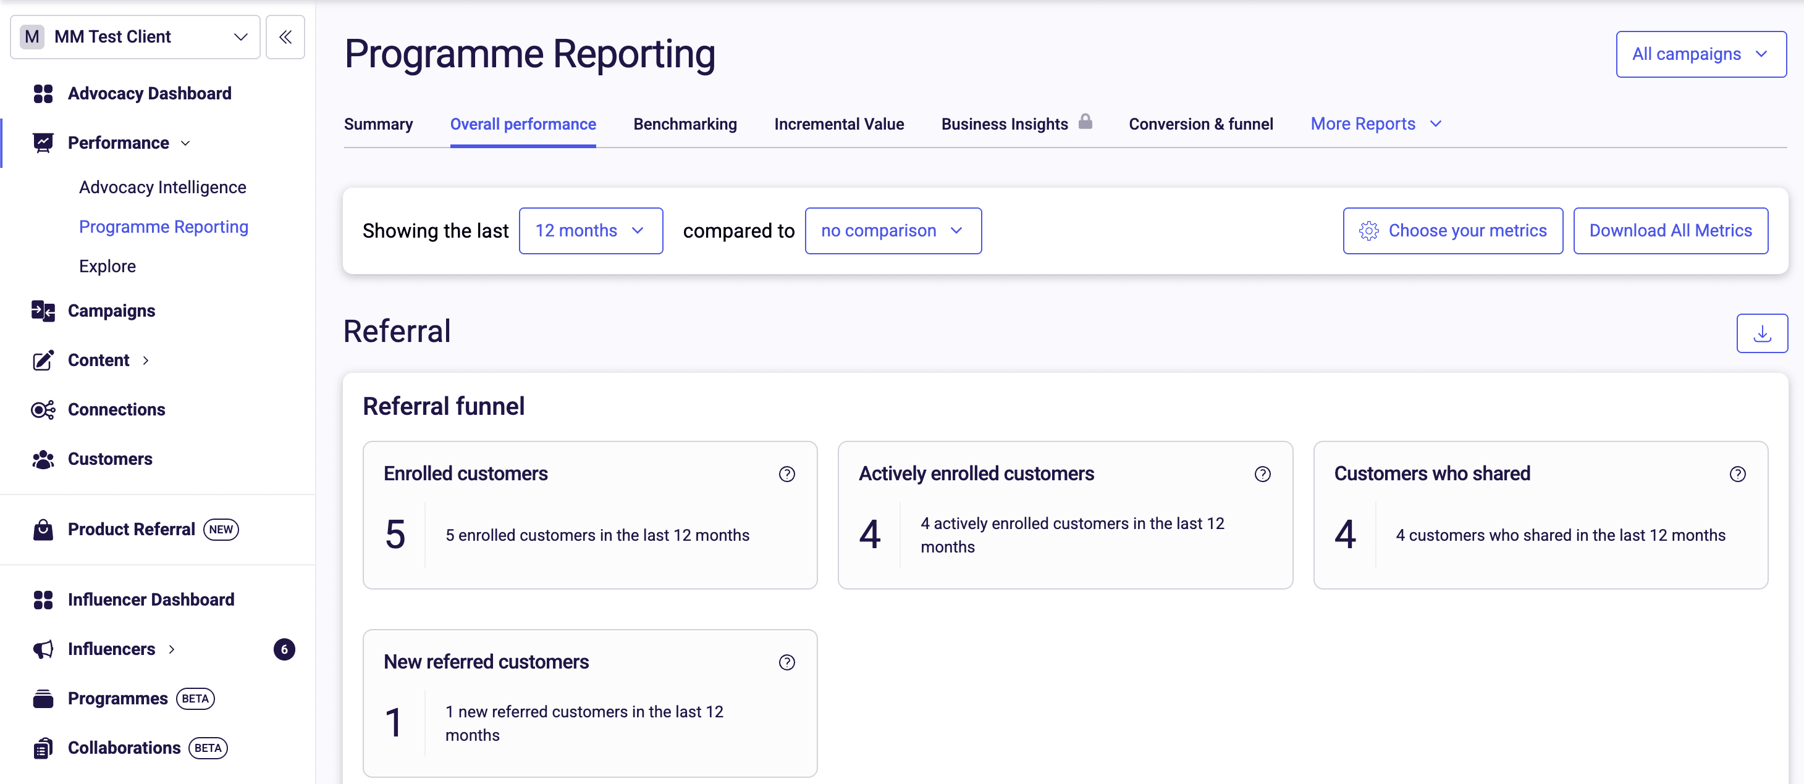
Task: Collapse the Performance section chevron
Action: (185, 143)
